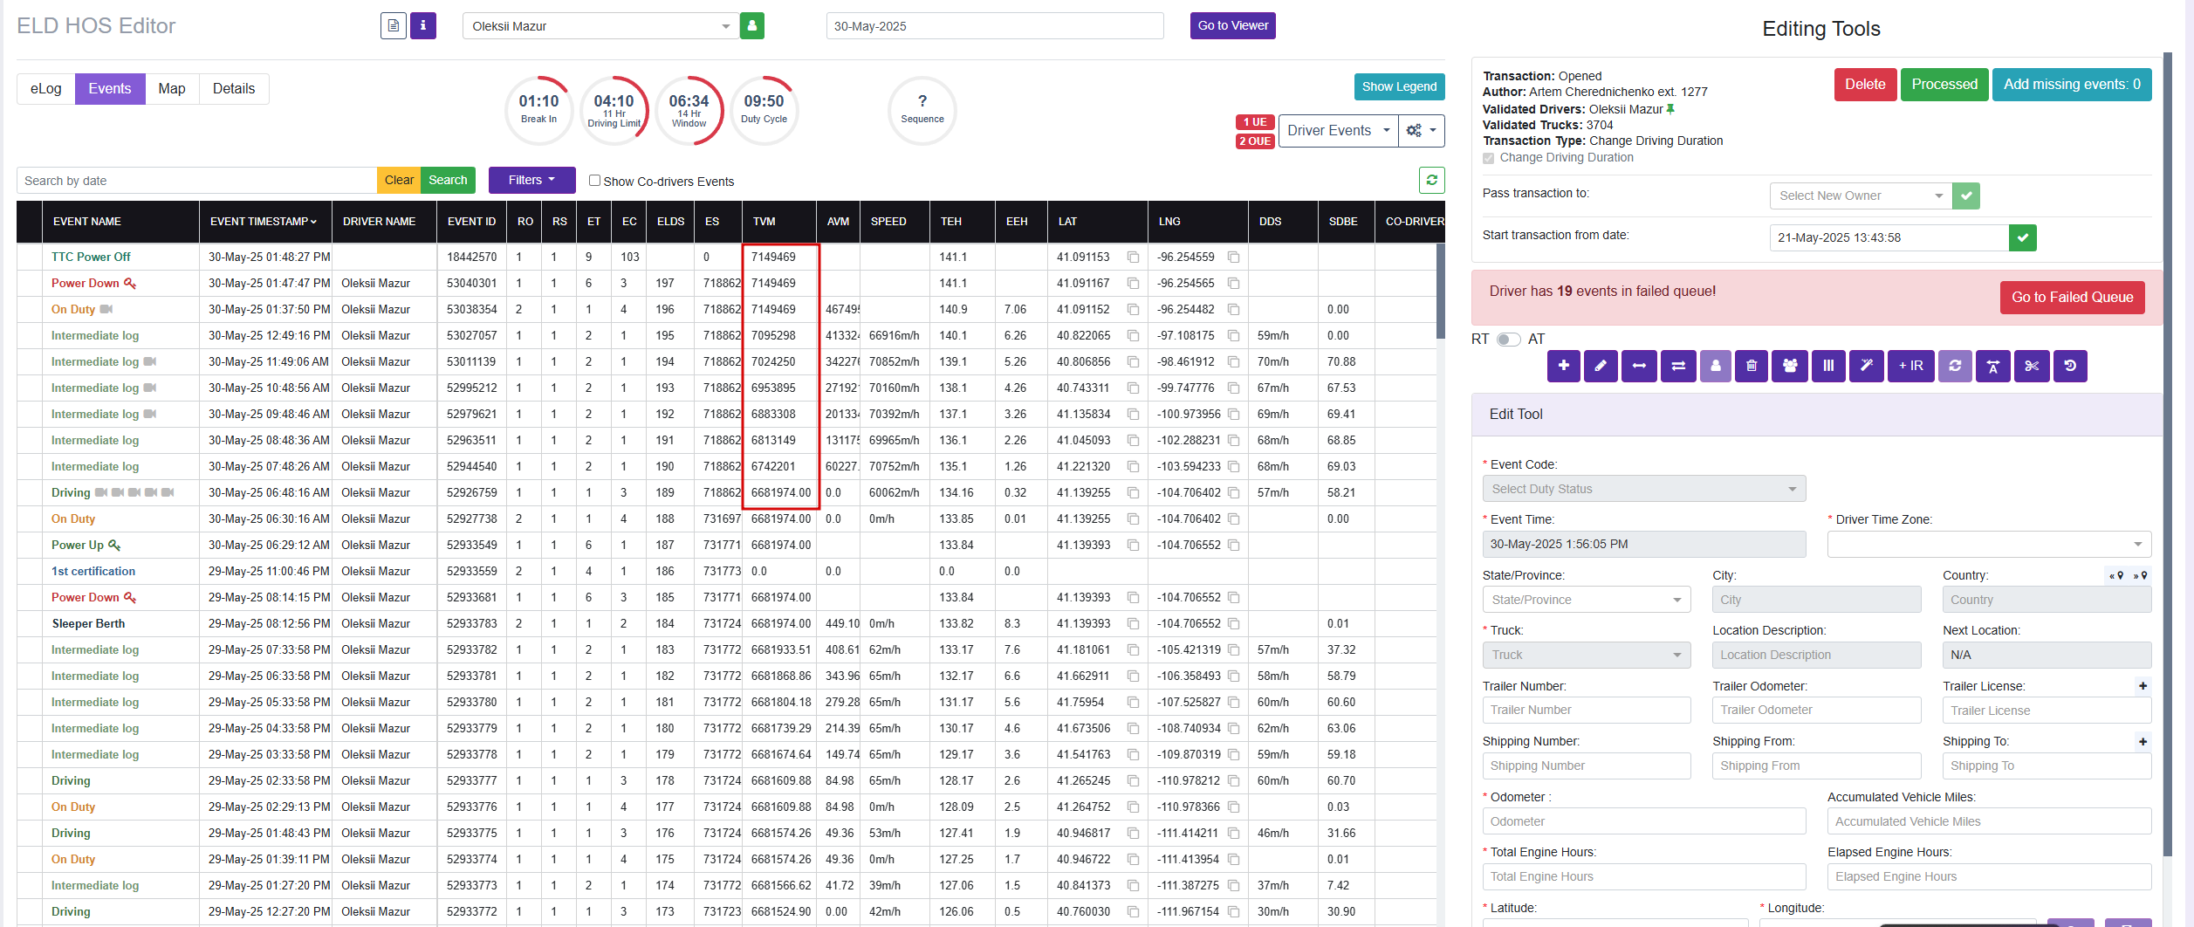This screenshot has width=2194, height=927.
Task: Click the Add missing events button
Action: point(2072,85)
